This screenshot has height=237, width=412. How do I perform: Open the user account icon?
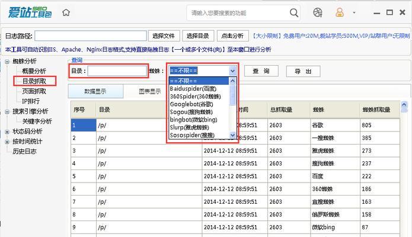340,12
